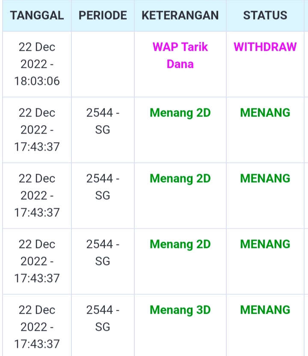Click the empty PERIODE cell in the withdraw row
The width and height of the screenshot is (308, 356).
[103, 64]
